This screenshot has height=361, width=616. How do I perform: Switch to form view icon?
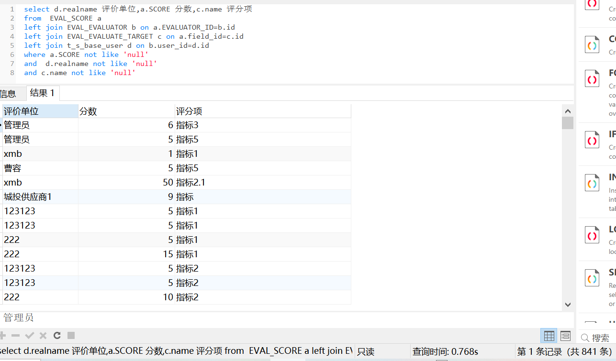click(565, 336)
